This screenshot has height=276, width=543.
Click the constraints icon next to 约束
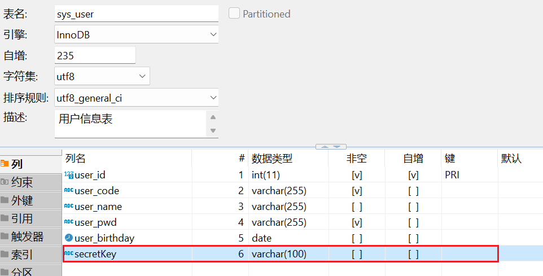[x=4, y=182]
